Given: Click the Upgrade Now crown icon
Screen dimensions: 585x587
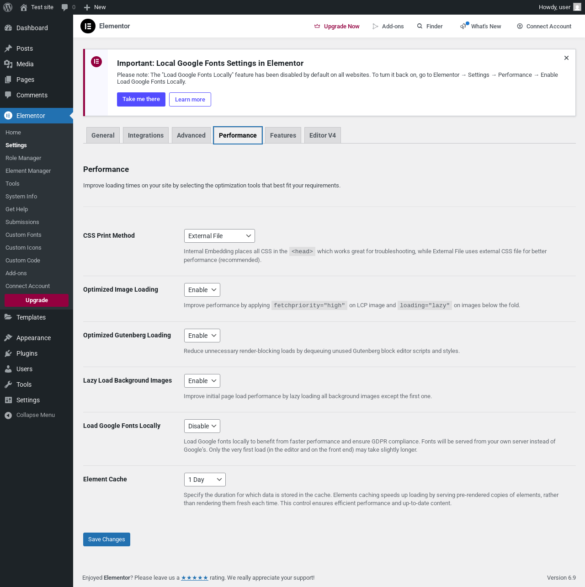Looking at the screenshot, I should coord(317,27).
